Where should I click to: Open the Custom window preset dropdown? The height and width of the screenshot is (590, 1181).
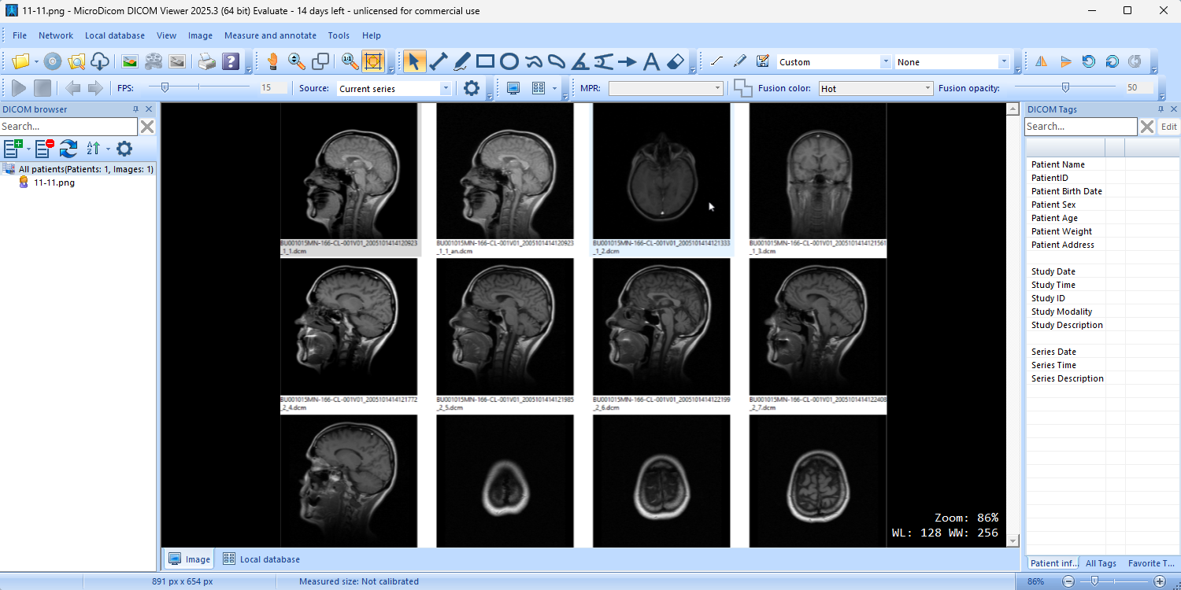pos(835,62)
